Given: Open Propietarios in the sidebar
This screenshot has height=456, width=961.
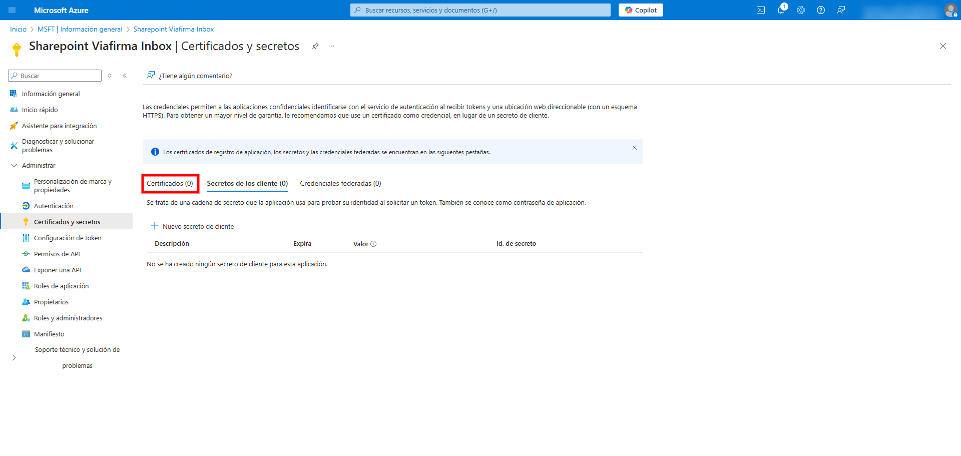Looking at the screenshot, I should [x=51, y=302].
